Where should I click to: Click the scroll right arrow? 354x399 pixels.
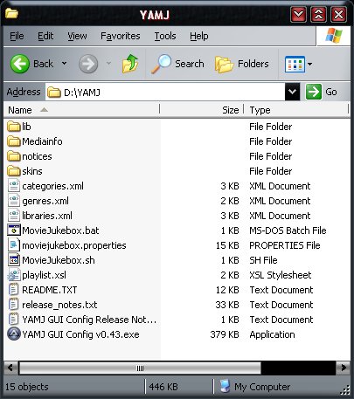[x=344, y=368]
